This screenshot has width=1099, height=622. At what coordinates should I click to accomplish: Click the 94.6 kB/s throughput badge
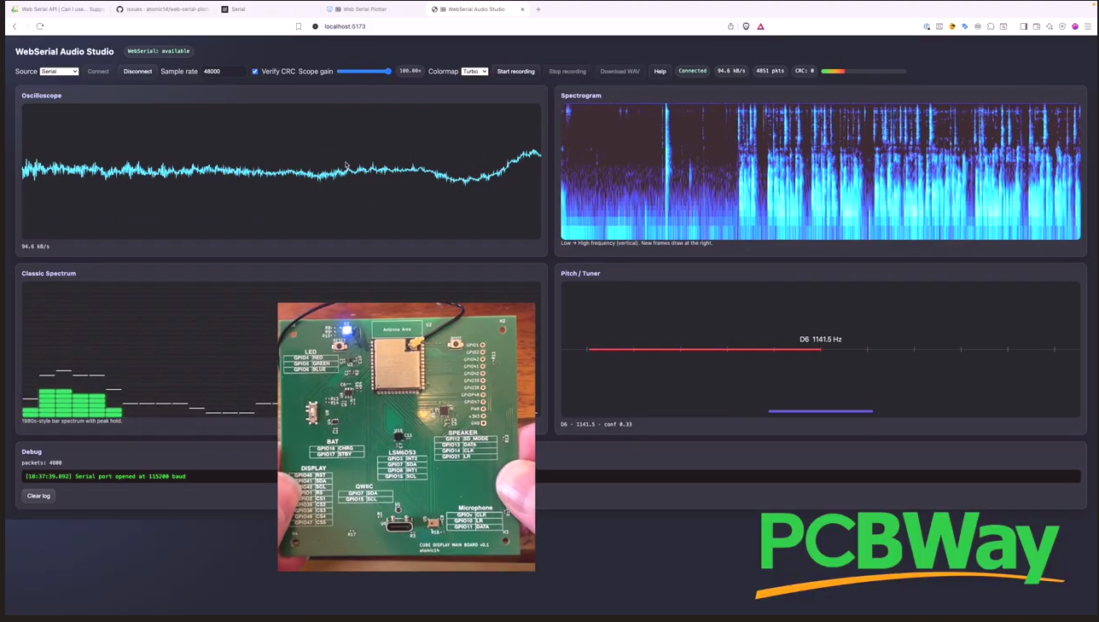click(x=731, y=71)
